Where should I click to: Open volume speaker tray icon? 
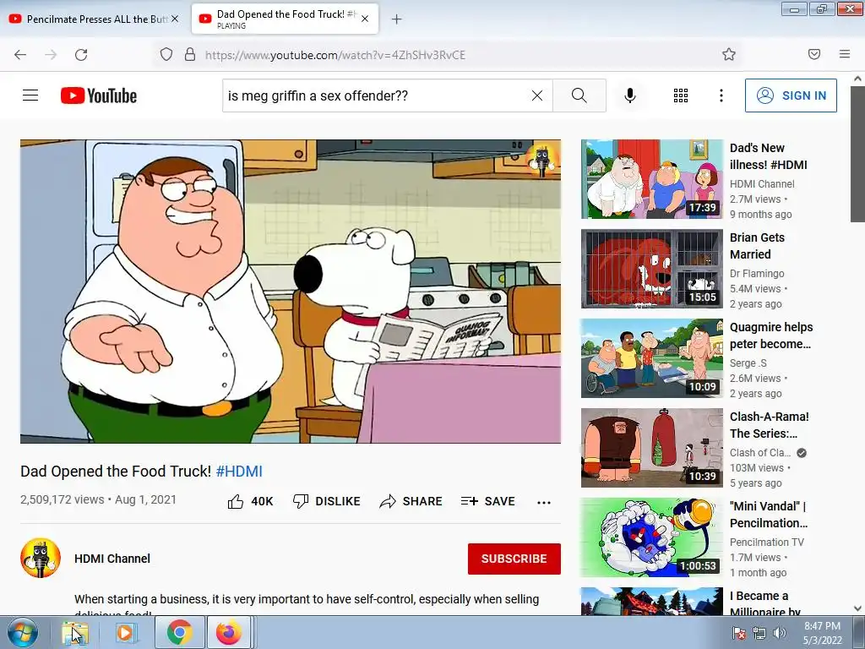click(x=779, y=633)
